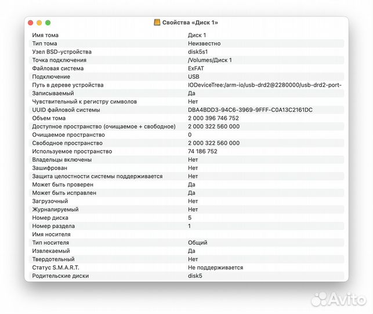
Task: Select the IODeviceTree path value
Action: coord(265,85)
